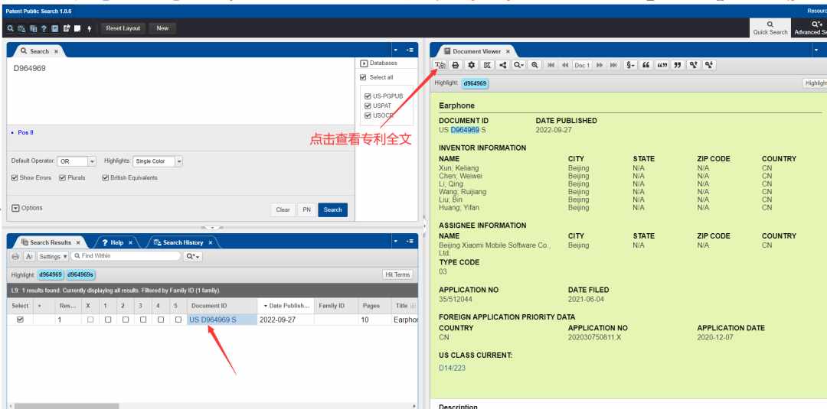Click the previous hit term key icon
Image resolution: width=827 pixels, height=409 pixels.
point(694,65)
